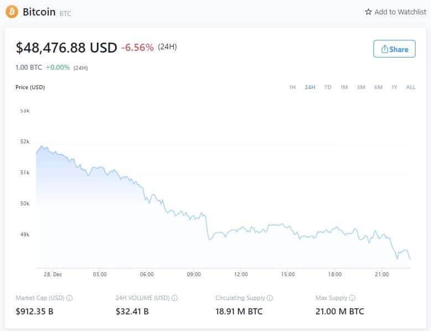The width and height of the screenshot is (431, 331).
Task: Click the 18:00 time label
Action: [335, 275]
